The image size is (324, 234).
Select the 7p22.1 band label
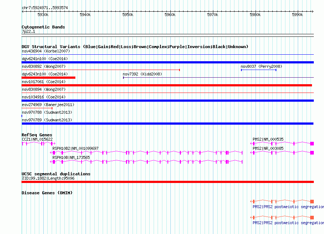[28, 31]
